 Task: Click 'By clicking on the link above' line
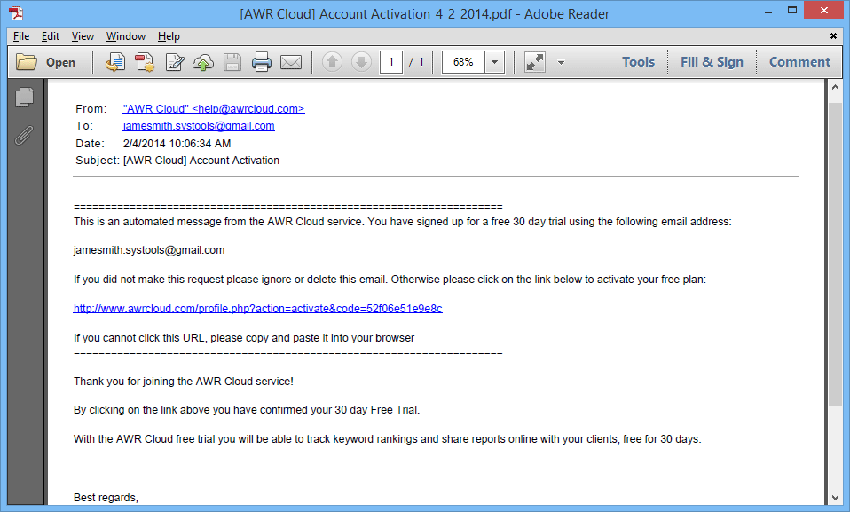(x=247, y=410)
